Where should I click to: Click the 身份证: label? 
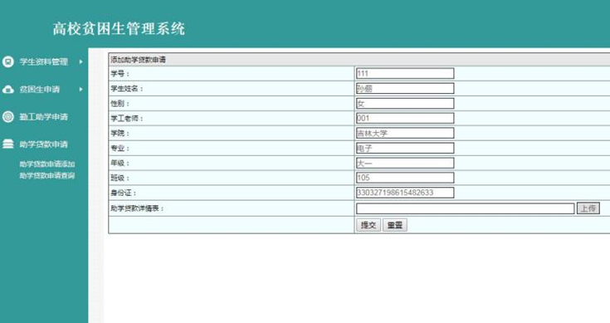pyautogui.click(x=124, y=193)
